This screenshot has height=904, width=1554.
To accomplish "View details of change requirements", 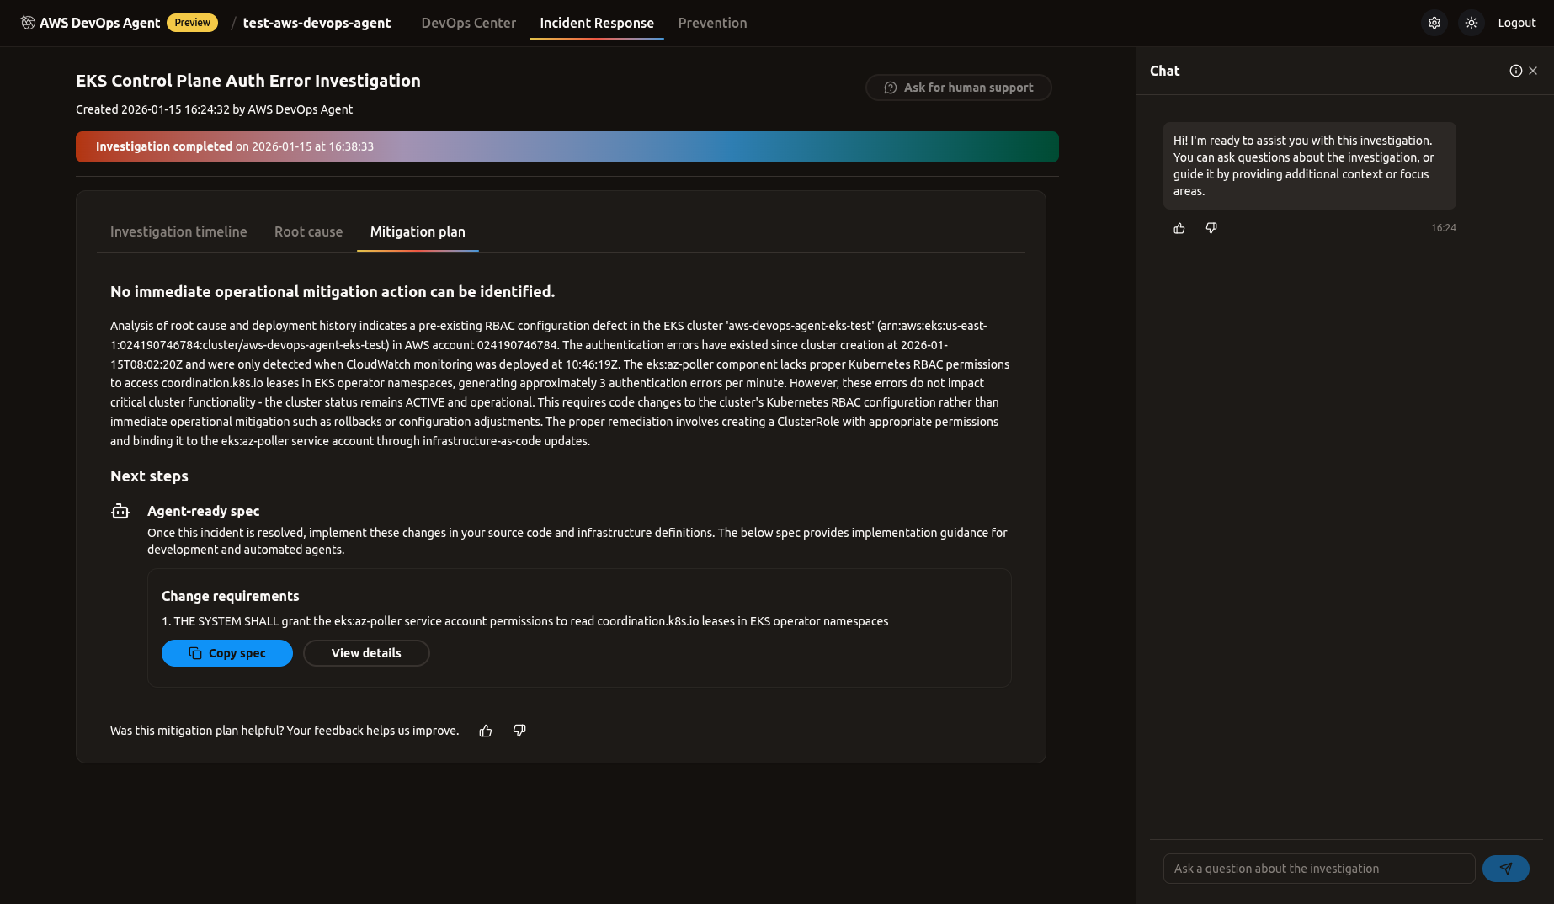I will 366,653.
